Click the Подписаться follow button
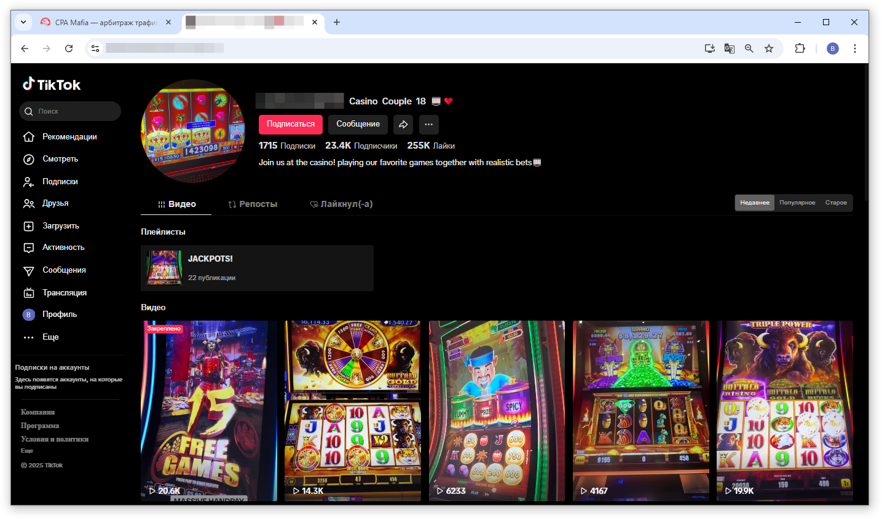The width and height of the screenshot is (882, 519). (x=290, y=124)
